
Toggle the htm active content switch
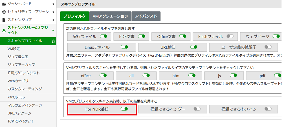click(192, 75)
